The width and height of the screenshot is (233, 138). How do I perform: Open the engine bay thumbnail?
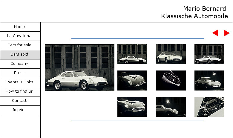coord(209,107)
